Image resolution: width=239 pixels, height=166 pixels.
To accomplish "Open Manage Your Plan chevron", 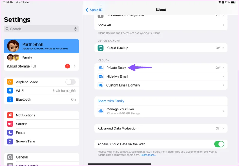I will 223,111.
